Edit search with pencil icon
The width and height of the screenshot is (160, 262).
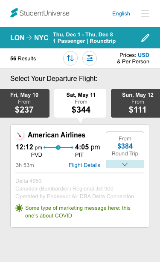[x=145, y=38]
